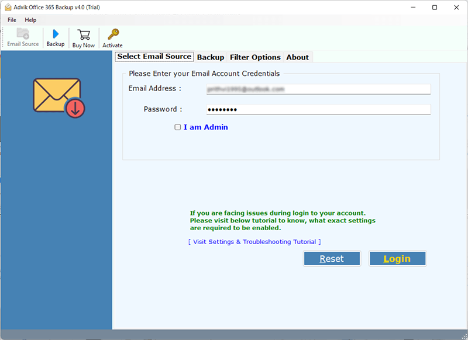
Task: Open Visit Settings & Troubleshooting Tutorial link
Action: tap(254, 242)
